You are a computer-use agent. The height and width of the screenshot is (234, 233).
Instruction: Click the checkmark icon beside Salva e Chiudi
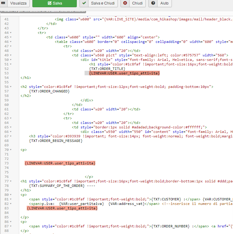[84, 3]
